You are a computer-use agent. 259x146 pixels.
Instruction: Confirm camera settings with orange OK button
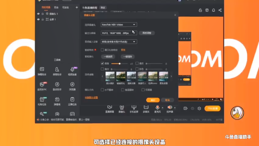tap(153, 100)
